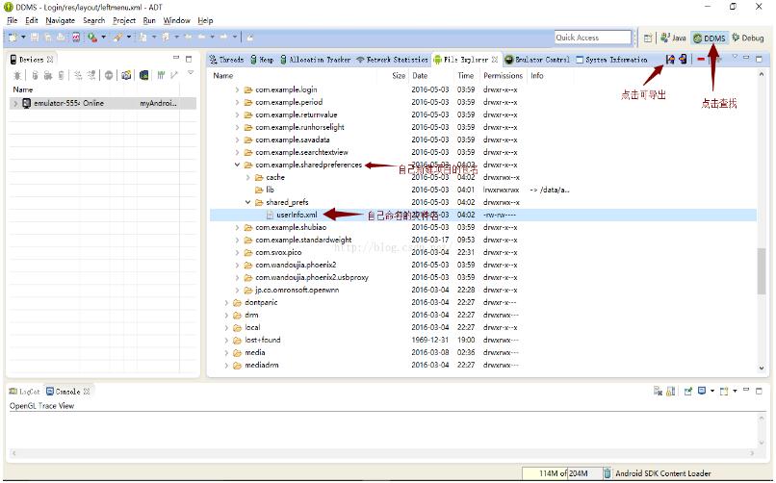Viewport: 776px width, 483px height.
Task: Click the Pin Console icon
Action: tap(688, 391)
